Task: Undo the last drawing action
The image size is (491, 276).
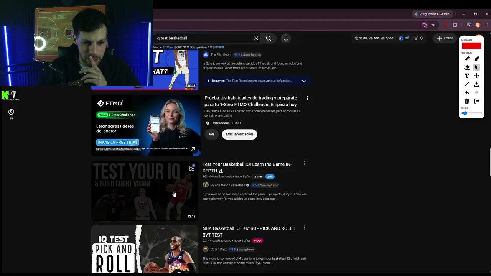Action: (x=467, y=93)
